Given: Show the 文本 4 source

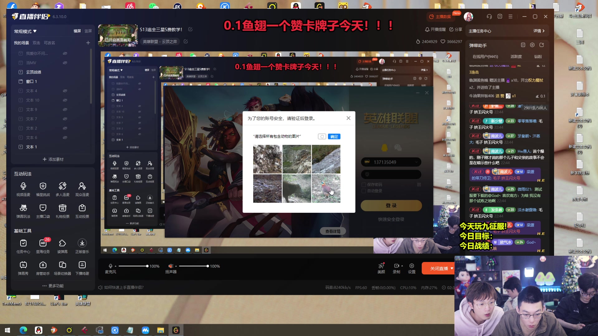Looking at the screenshot, I should click(x=65, y=91).
